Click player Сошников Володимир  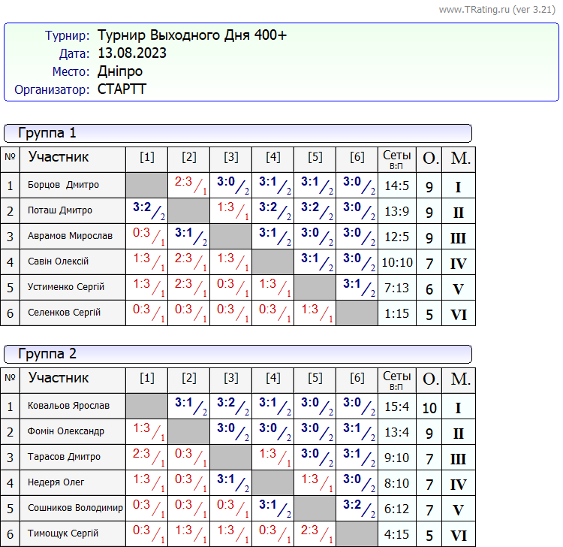coord(75,508)
